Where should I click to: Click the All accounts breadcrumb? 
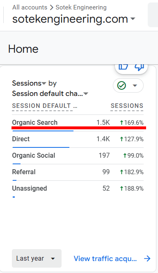click(30, 7)
